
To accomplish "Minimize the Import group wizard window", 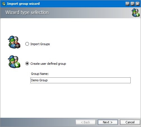I will point(132,4).
